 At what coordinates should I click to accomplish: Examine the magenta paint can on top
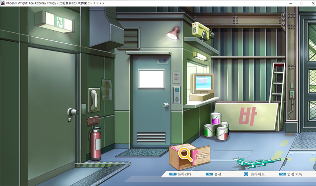tap(216, 118)
